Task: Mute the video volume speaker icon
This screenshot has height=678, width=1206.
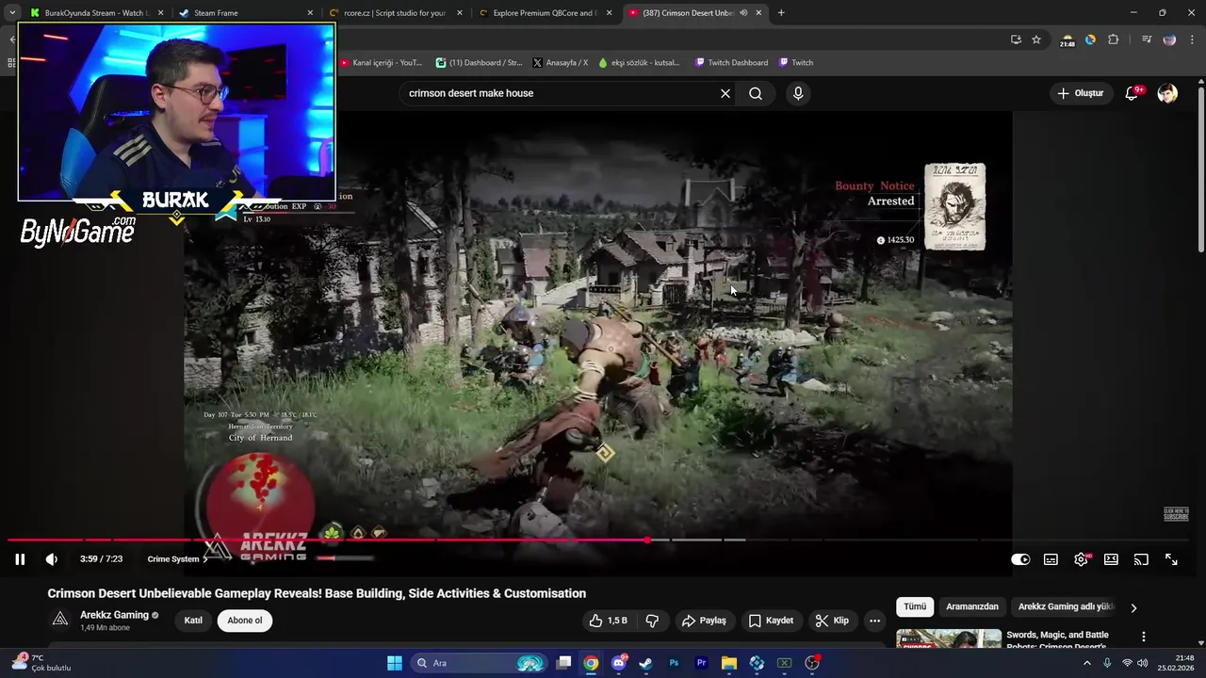Action: point(52,559)
